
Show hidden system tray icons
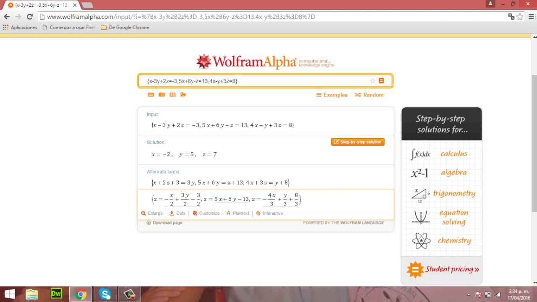[469, 294]
